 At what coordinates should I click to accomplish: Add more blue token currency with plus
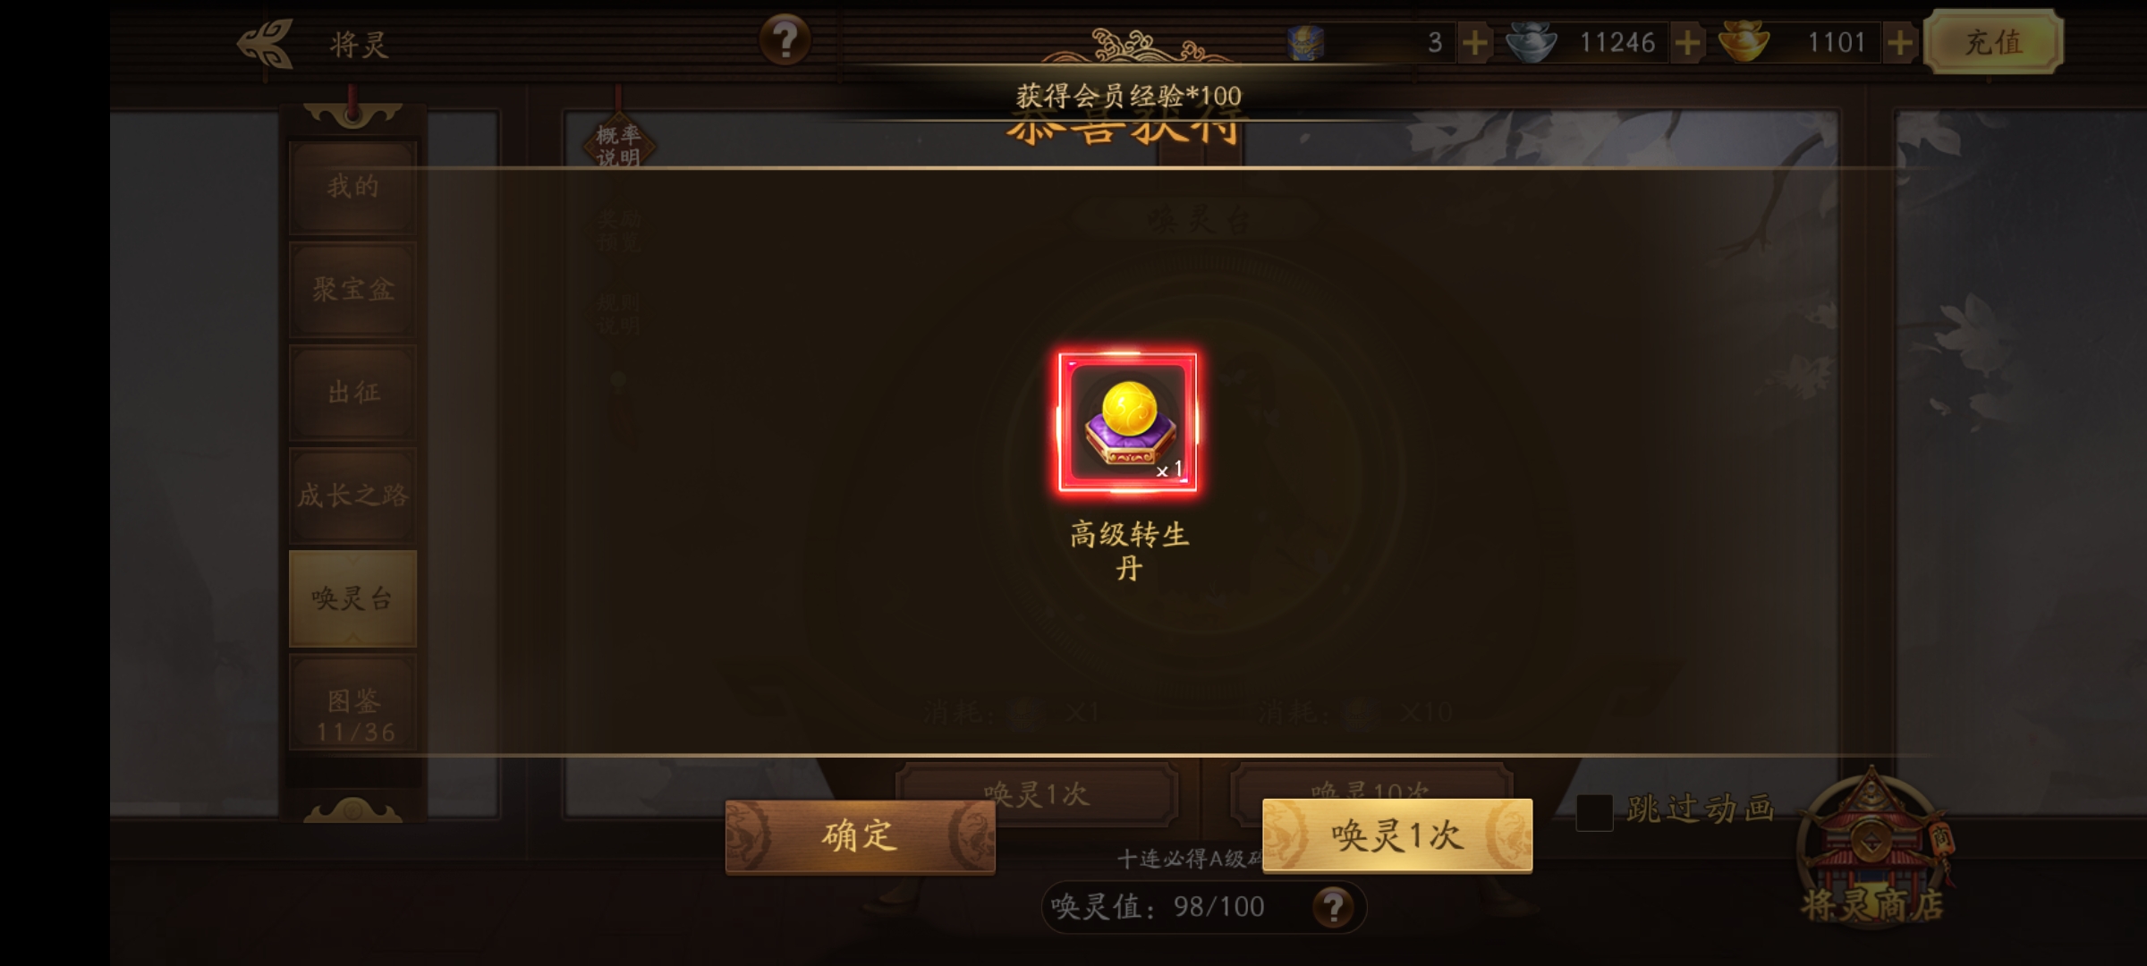1475,42
